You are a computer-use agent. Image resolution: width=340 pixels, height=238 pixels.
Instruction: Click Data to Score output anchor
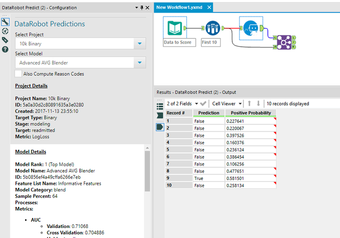point(185,28)
